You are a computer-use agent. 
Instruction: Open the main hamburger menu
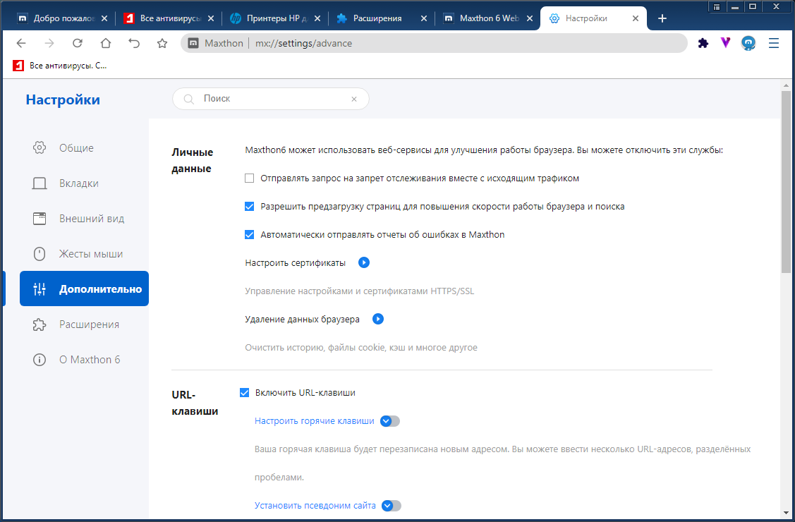774,44
